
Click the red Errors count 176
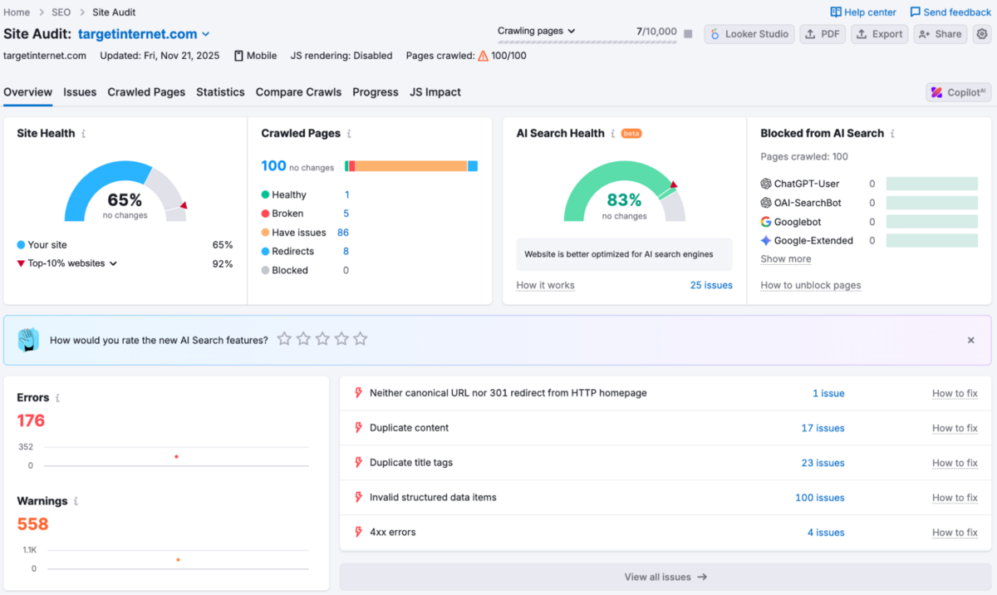tap(31, 420)
